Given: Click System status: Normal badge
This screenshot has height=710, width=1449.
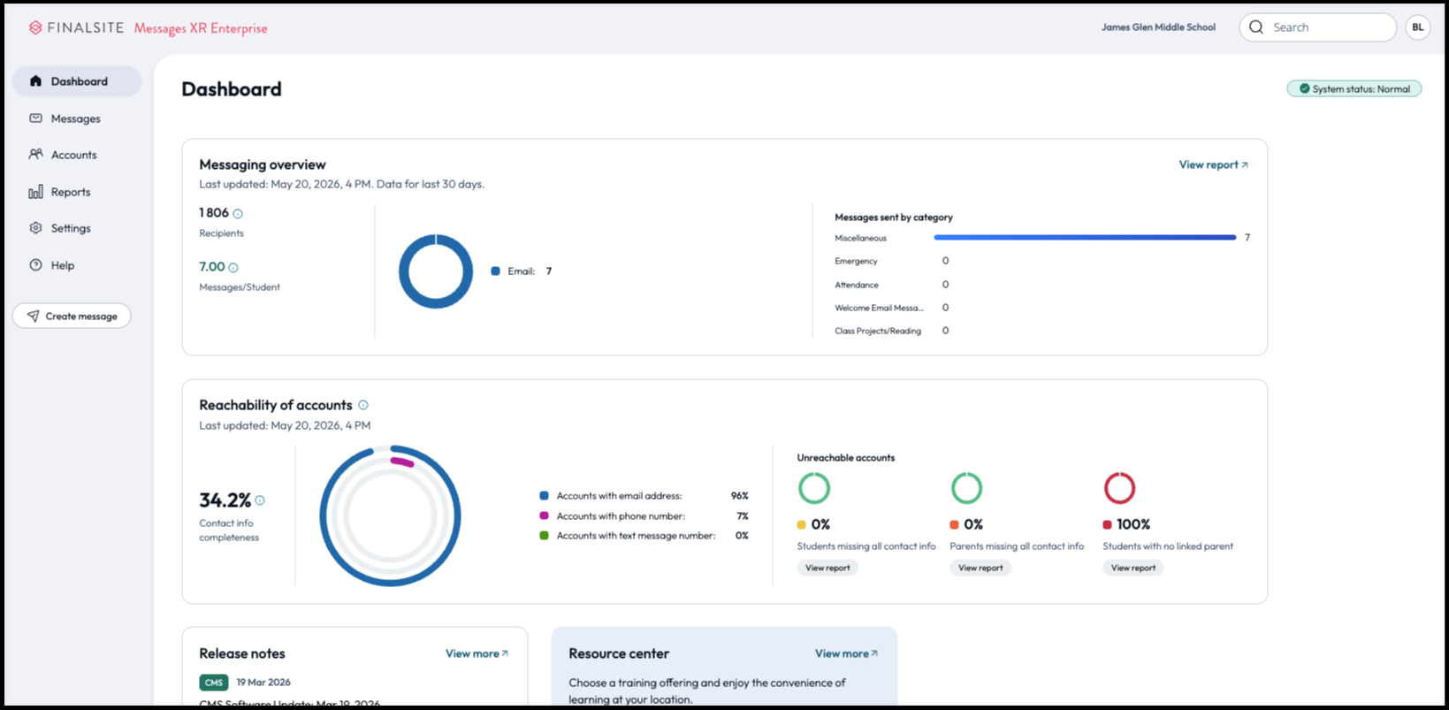Looking at the screenshot, I should tap(1354, 88).
